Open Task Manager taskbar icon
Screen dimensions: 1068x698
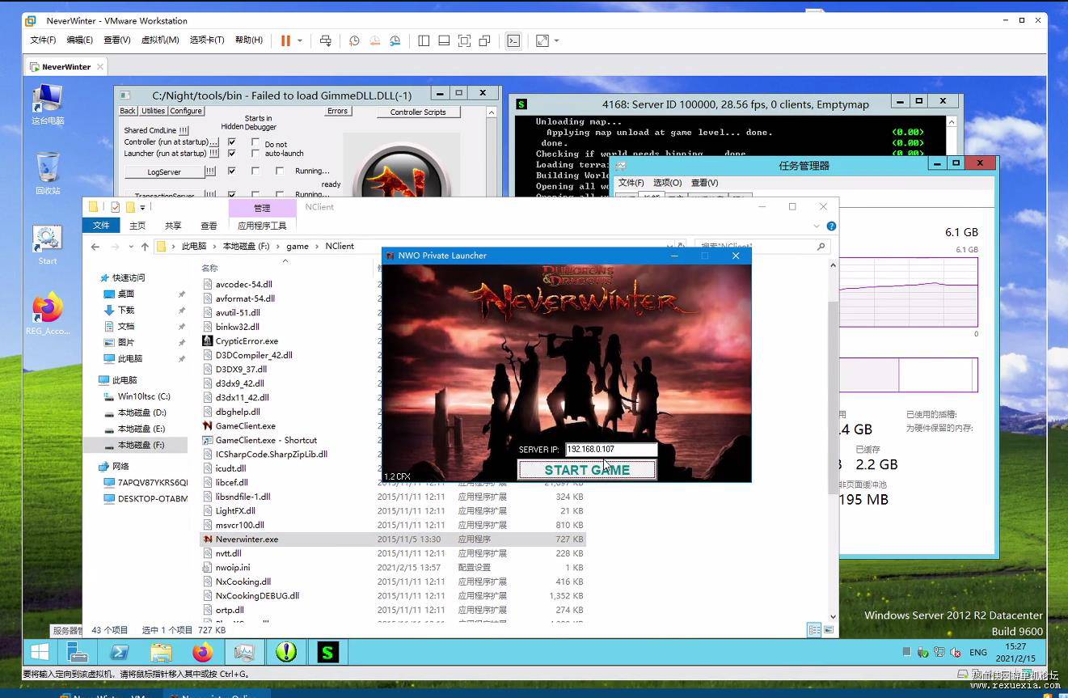244,652
